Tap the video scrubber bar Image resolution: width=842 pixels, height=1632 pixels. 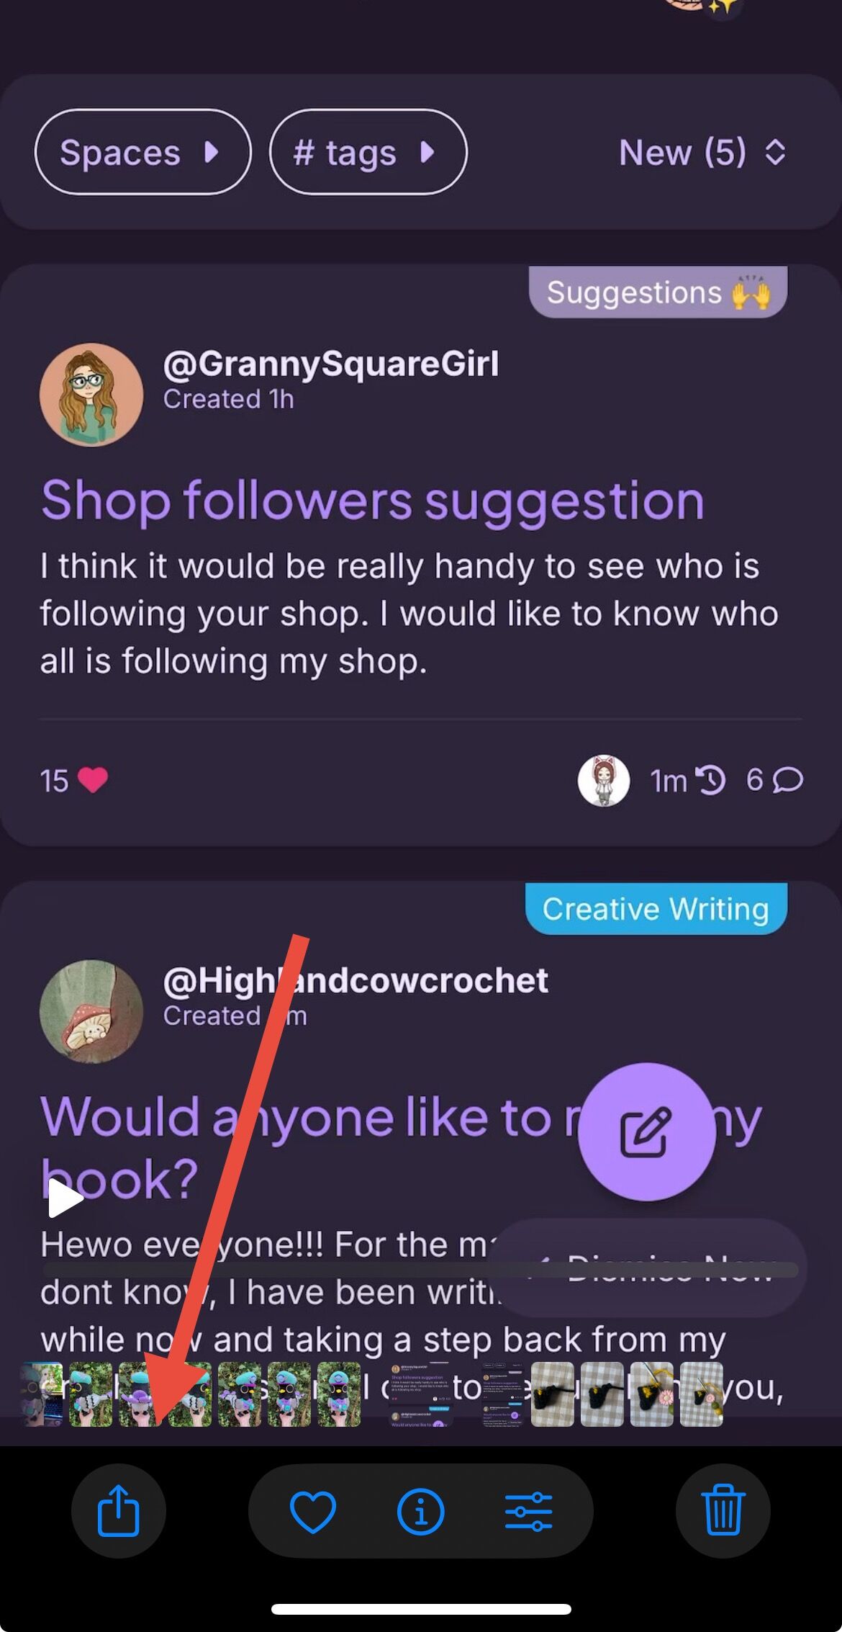click(x=421, y=1270)
